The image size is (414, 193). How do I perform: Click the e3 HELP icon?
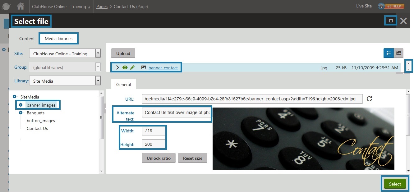391,6
